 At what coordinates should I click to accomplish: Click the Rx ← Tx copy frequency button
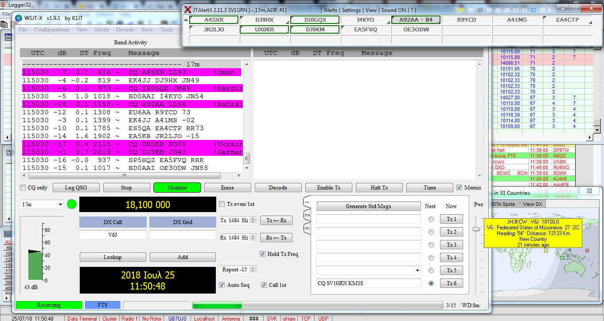(x=276, y=238)
